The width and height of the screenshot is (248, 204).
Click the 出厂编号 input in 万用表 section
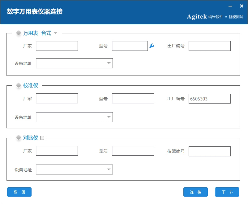click(x=209, y=46)
